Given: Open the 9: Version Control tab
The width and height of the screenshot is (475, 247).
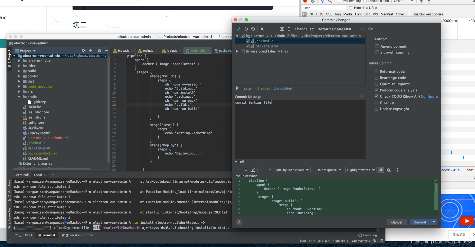Looking at the screenshot, I should click(77, 235).
